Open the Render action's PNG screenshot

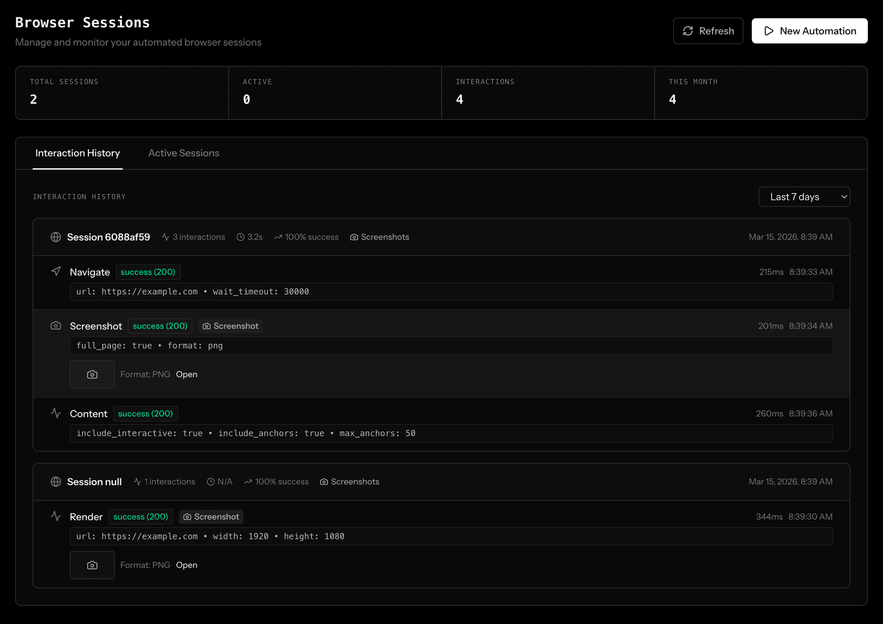pos(186,564)
